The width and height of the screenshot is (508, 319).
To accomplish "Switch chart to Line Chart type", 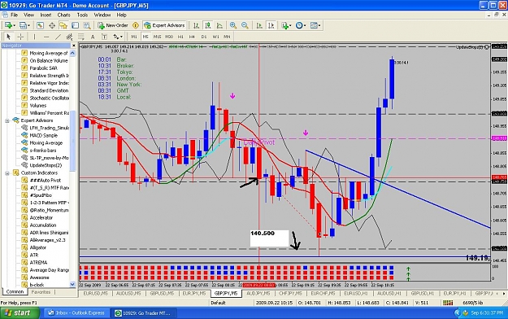I will 219,25.
